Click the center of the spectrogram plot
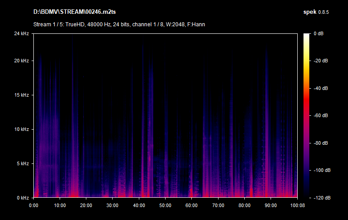 [165, 115]
